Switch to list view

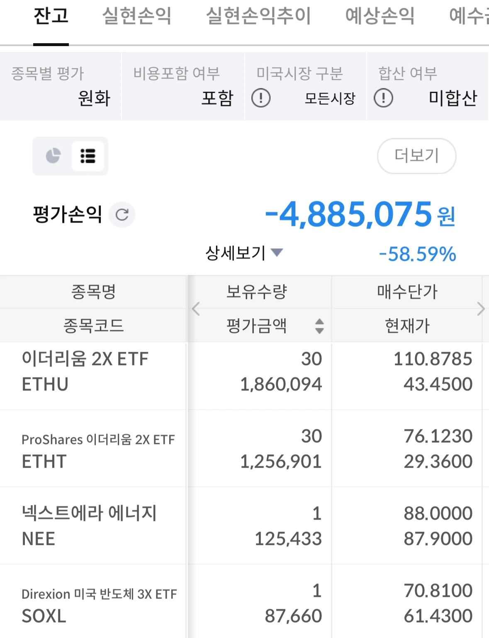coord(88,156)
